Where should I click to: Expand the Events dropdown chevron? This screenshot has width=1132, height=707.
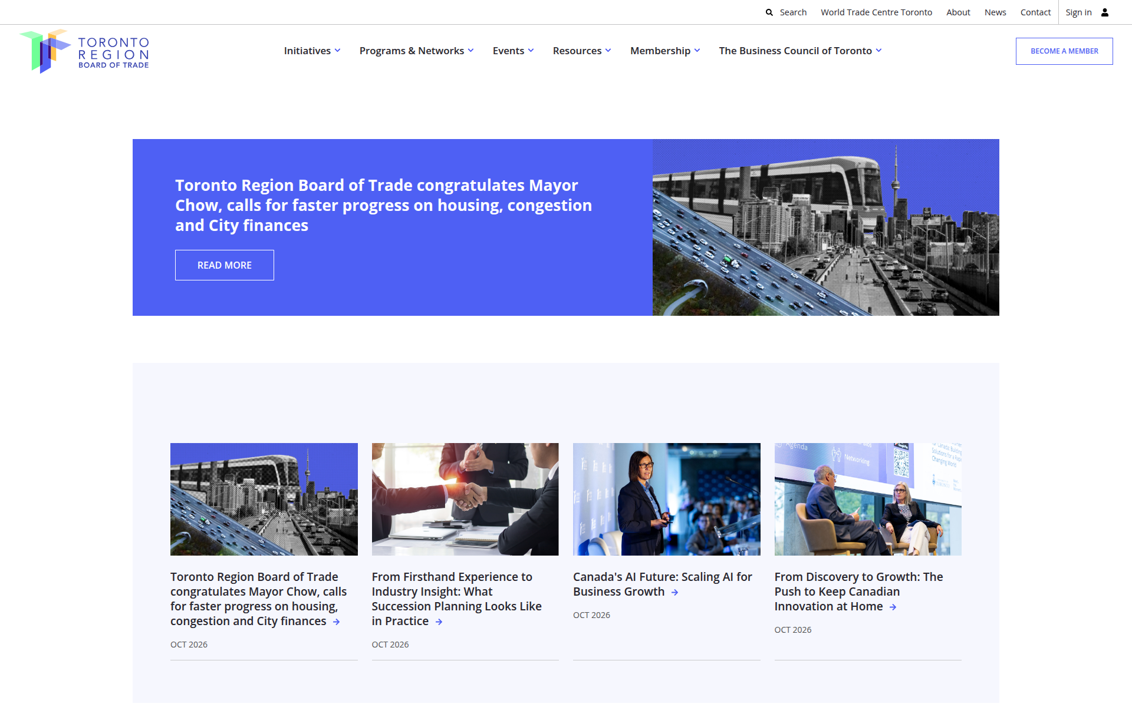coord(531,51)
